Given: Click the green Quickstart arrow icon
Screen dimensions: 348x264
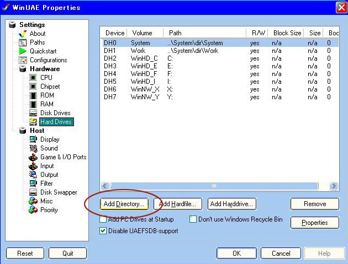Looking at the screenshot, I should click(x=23, y=51).
